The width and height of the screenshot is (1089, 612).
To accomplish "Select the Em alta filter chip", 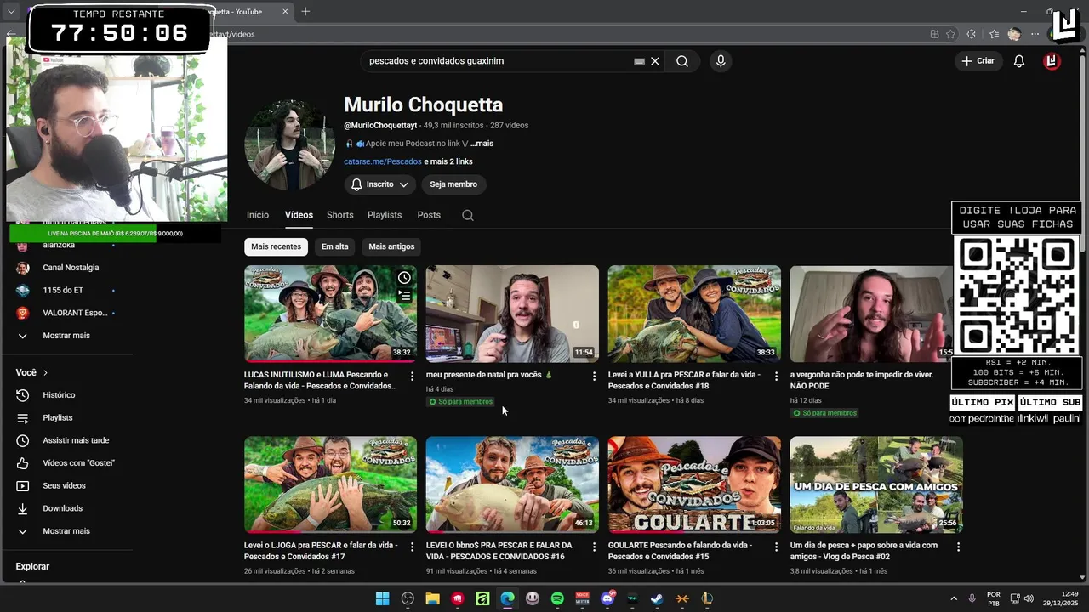I will 335,246.
